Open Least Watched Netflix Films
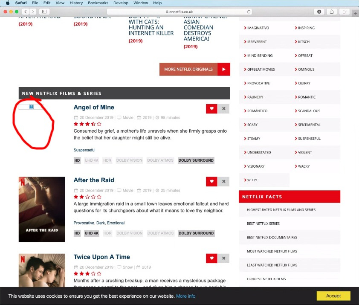Image resolution: width=359 pixels, height=305 pixels. [272, 265]
